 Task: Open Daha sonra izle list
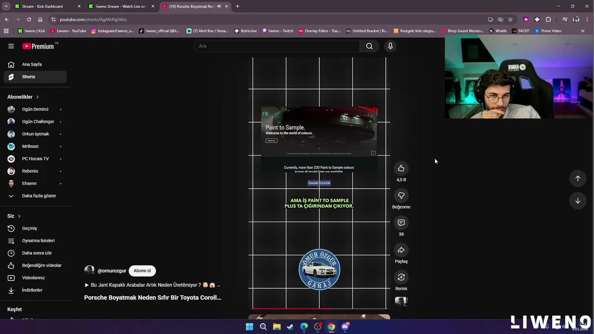tap(35, 253)
